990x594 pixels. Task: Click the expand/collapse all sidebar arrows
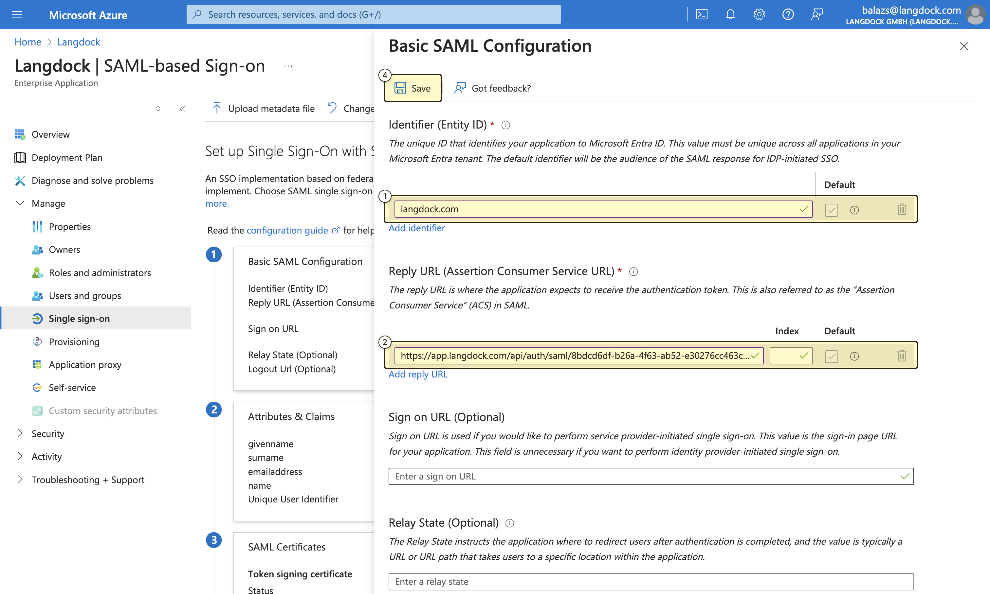157,109
